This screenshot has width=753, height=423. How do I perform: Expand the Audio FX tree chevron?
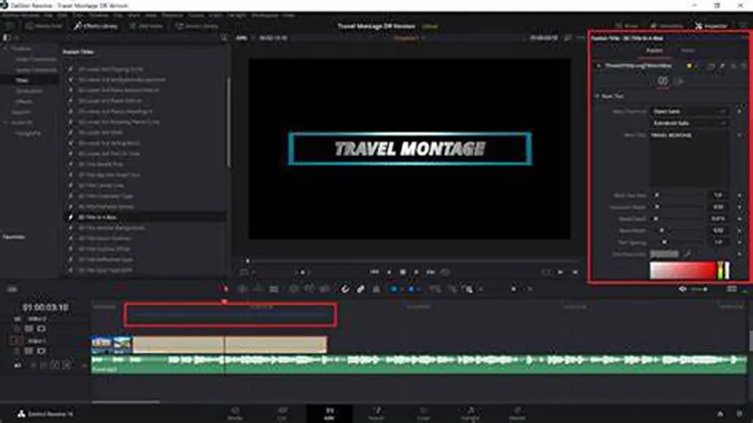tap(6, 122)
